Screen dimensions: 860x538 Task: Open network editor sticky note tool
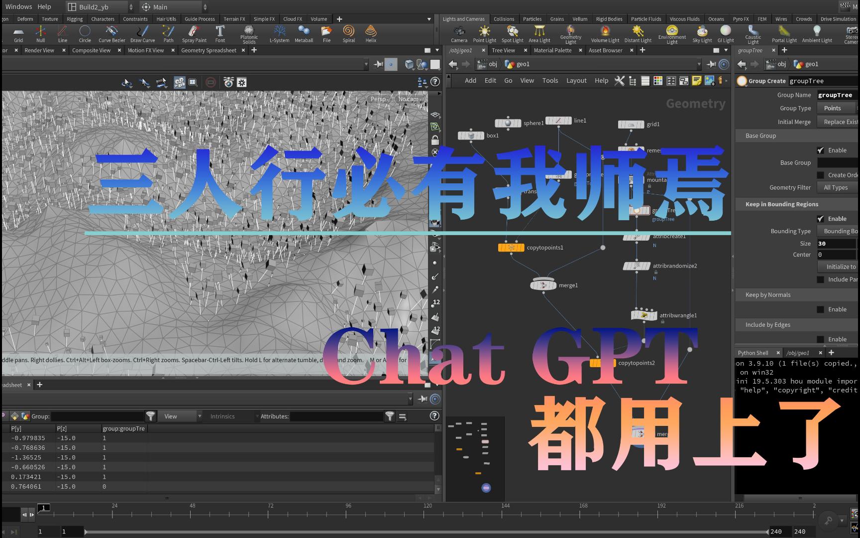point(696,81)
